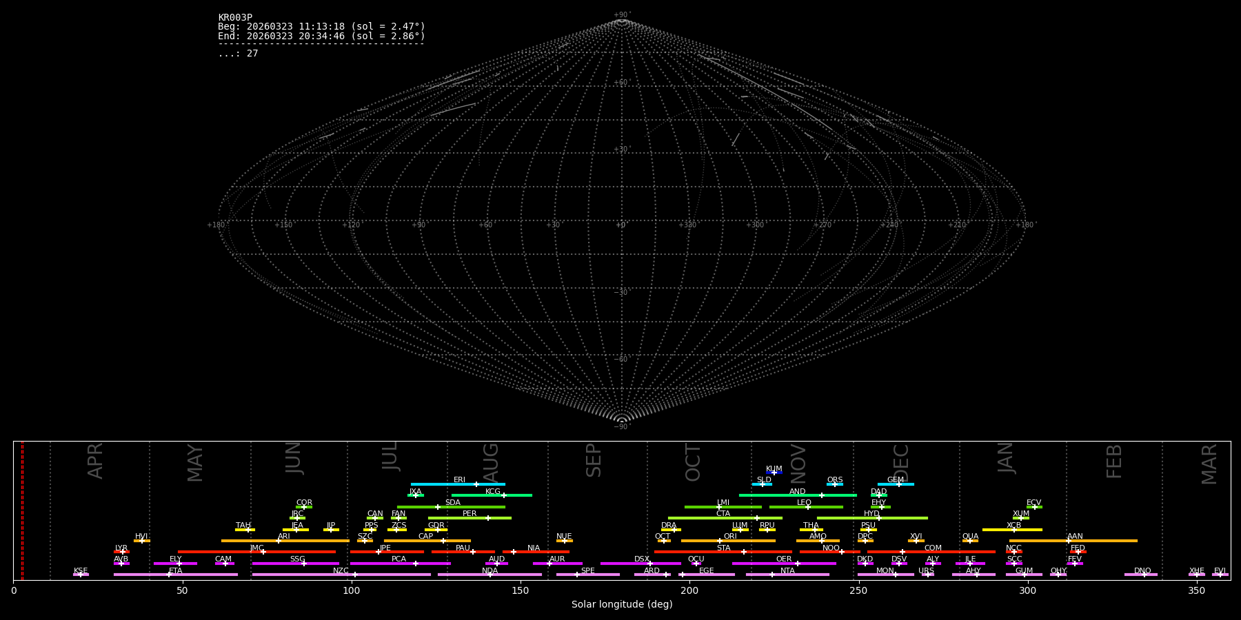Click the '...: 27' meteor count line
The image size is (1241, 620).
pos(238,54)
